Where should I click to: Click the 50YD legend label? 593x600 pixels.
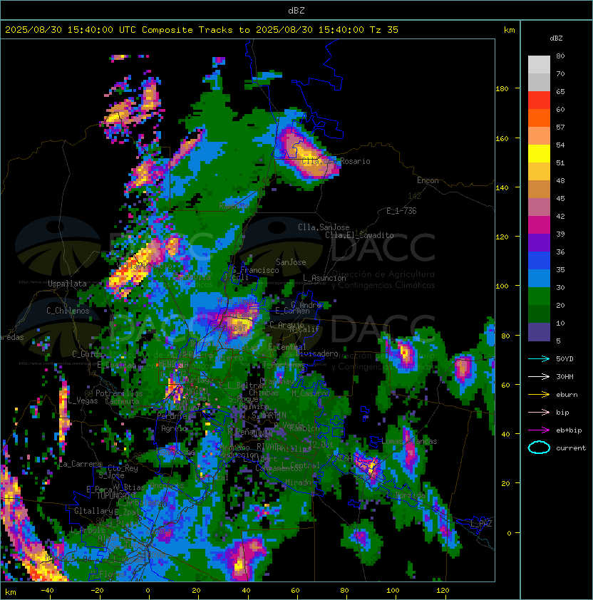pos(564,359)
